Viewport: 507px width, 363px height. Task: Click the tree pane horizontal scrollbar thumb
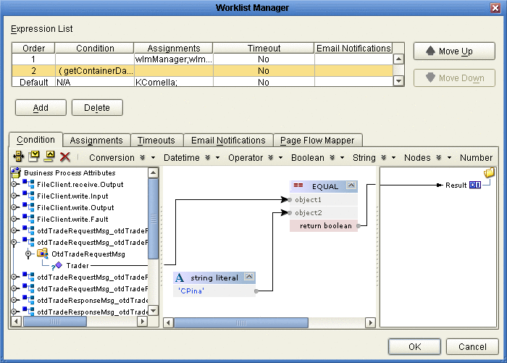click(55, 322)
